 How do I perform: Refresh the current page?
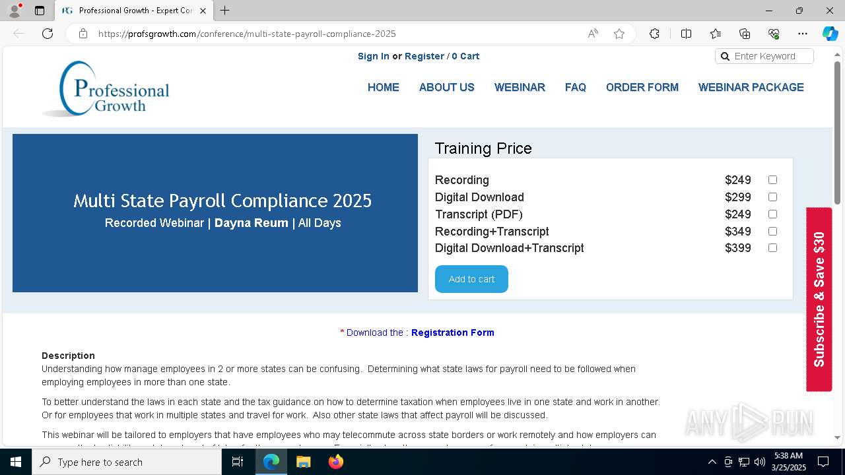click(x=48, y=34)
